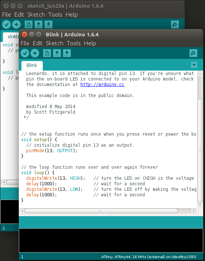The width and height of the screenshot is (205, 261).
Task: Click 'void setup() {' line in Blink editor
Action: tap(39, 139)
